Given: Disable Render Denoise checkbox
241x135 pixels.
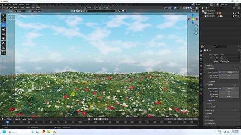Looking at the screenshot, I should pos(209,100).
